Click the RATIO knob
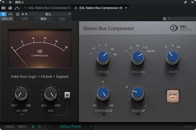The image size is (196, 130). pyautogui.click(x=173, y=58)
